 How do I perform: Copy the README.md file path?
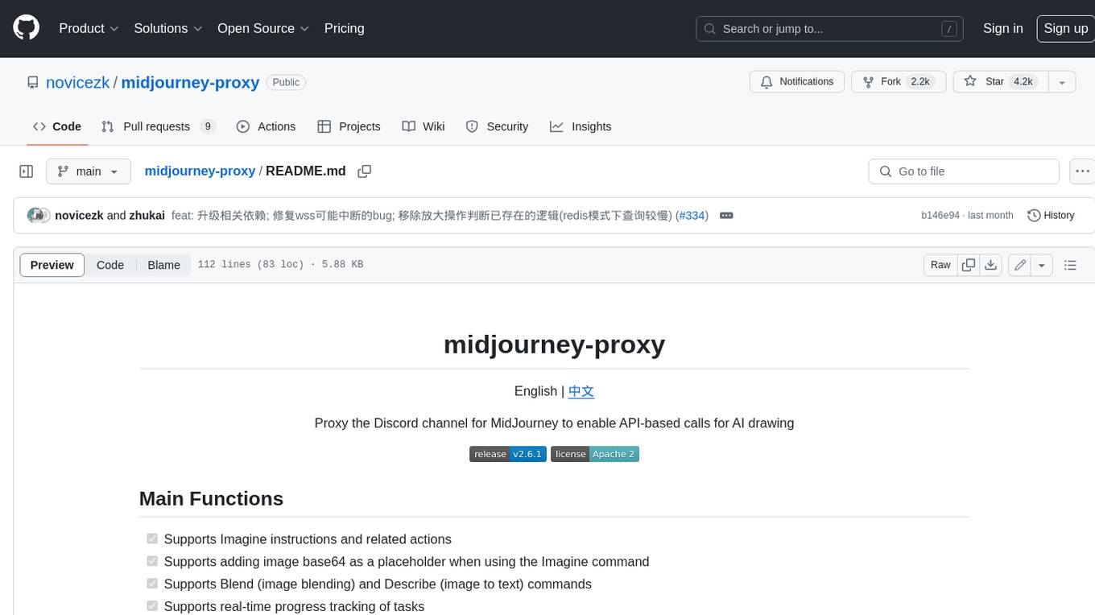(x=365, y=171)
